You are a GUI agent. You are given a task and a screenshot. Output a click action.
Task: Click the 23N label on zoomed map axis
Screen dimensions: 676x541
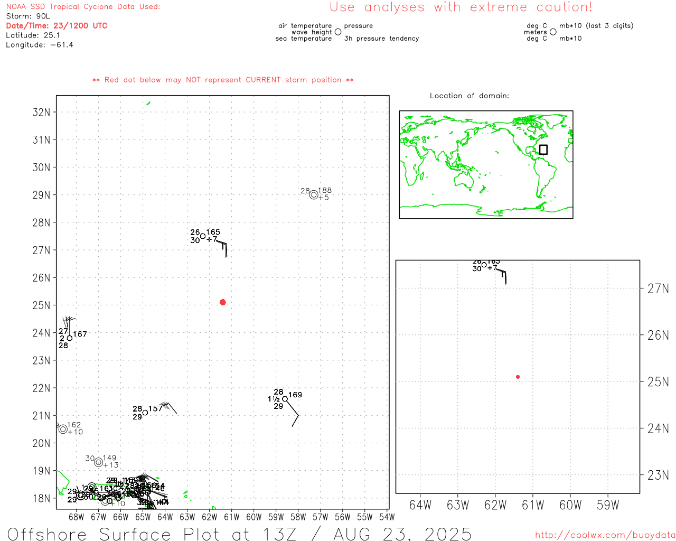tap(658, 475)
